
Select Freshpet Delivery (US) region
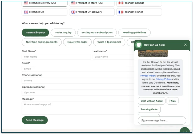click(44, 4)
